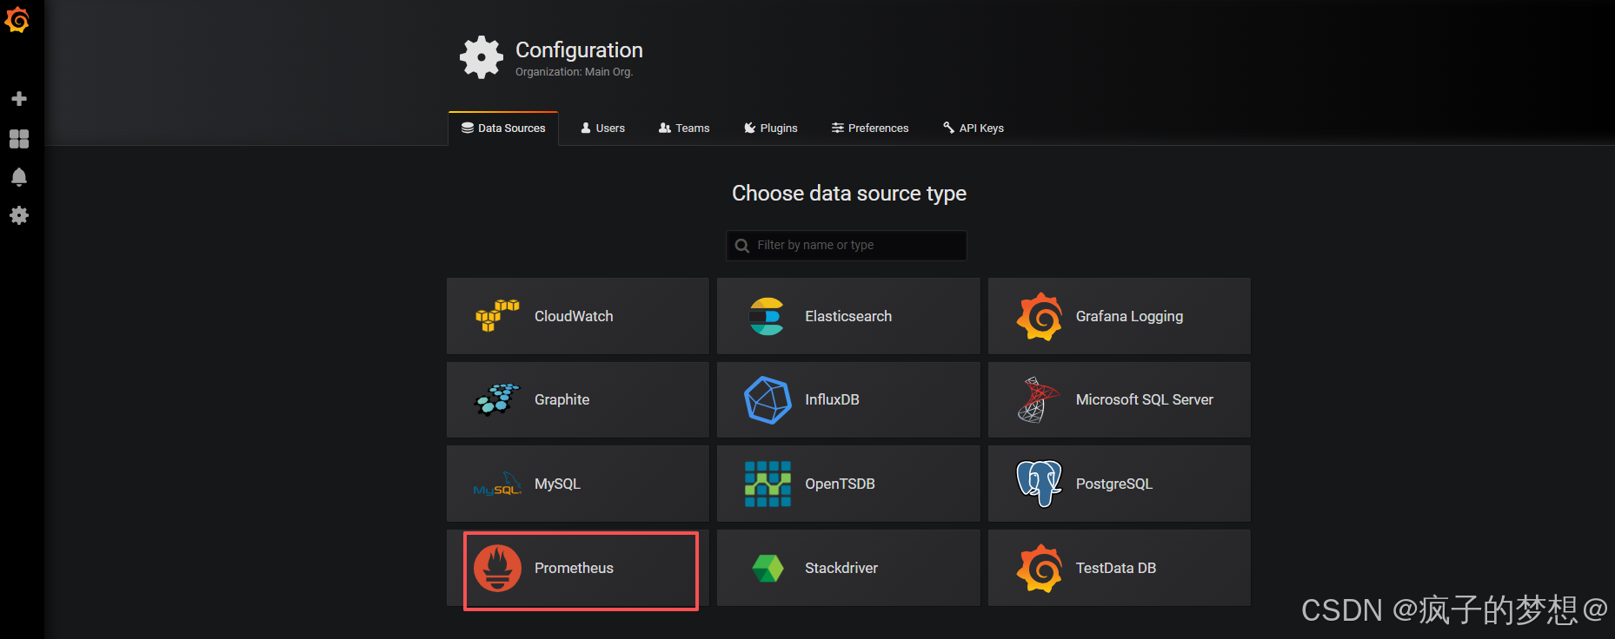Choose the Elasticsearch data source label

pyautogui.click(x=848, y=316)
